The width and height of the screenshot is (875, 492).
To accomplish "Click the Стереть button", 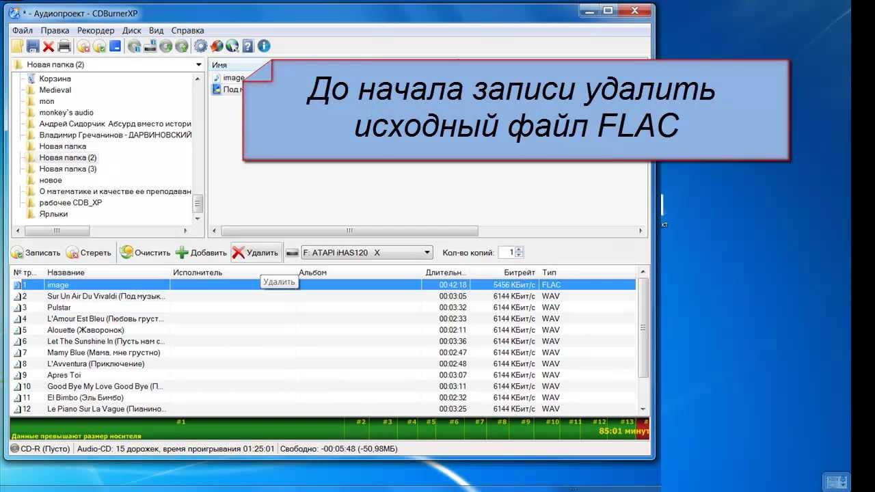I will tap(89, 253).
